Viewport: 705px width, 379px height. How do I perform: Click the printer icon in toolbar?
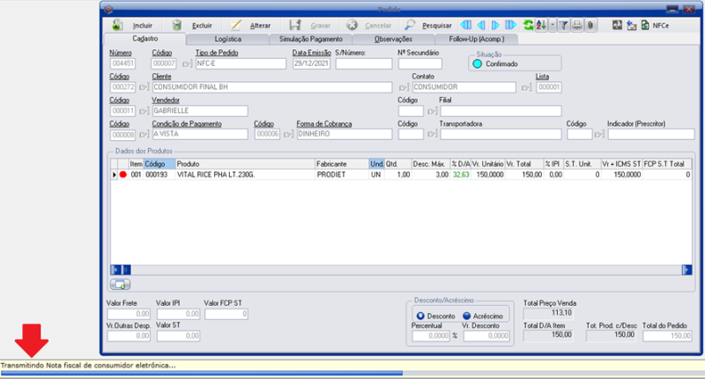coord(576,26)
